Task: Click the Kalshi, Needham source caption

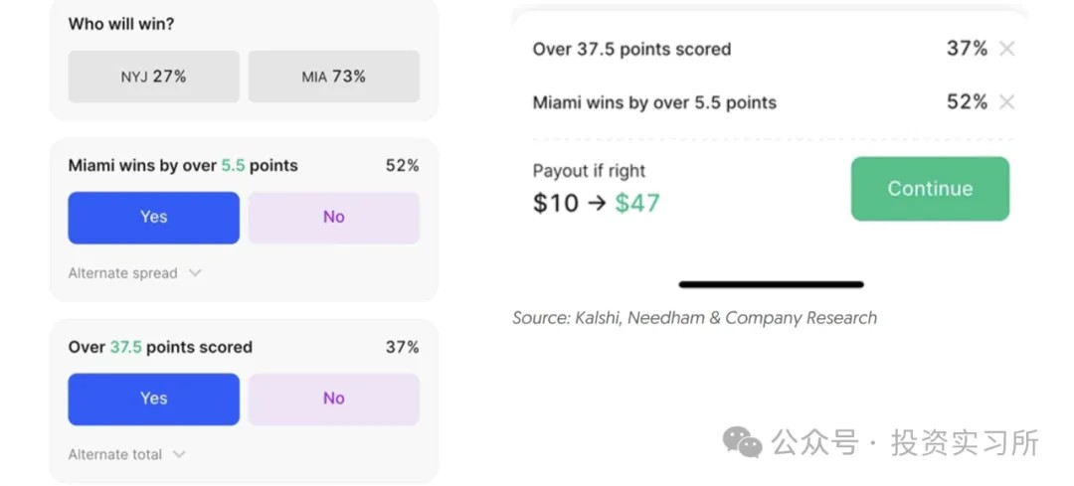Action: coord(694,318)
